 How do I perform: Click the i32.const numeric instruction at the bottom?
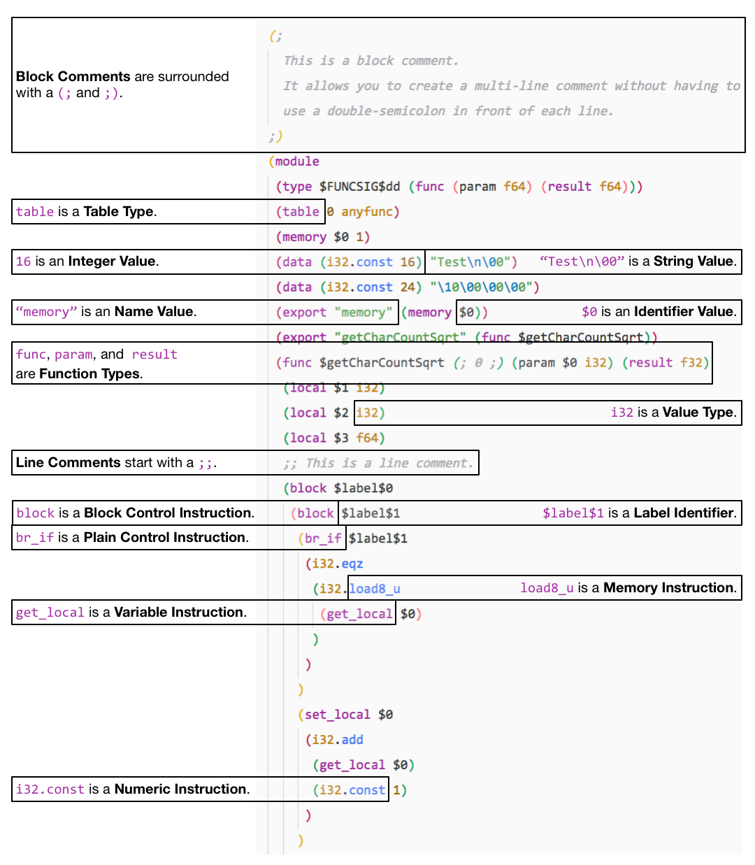tap(350, 789)
